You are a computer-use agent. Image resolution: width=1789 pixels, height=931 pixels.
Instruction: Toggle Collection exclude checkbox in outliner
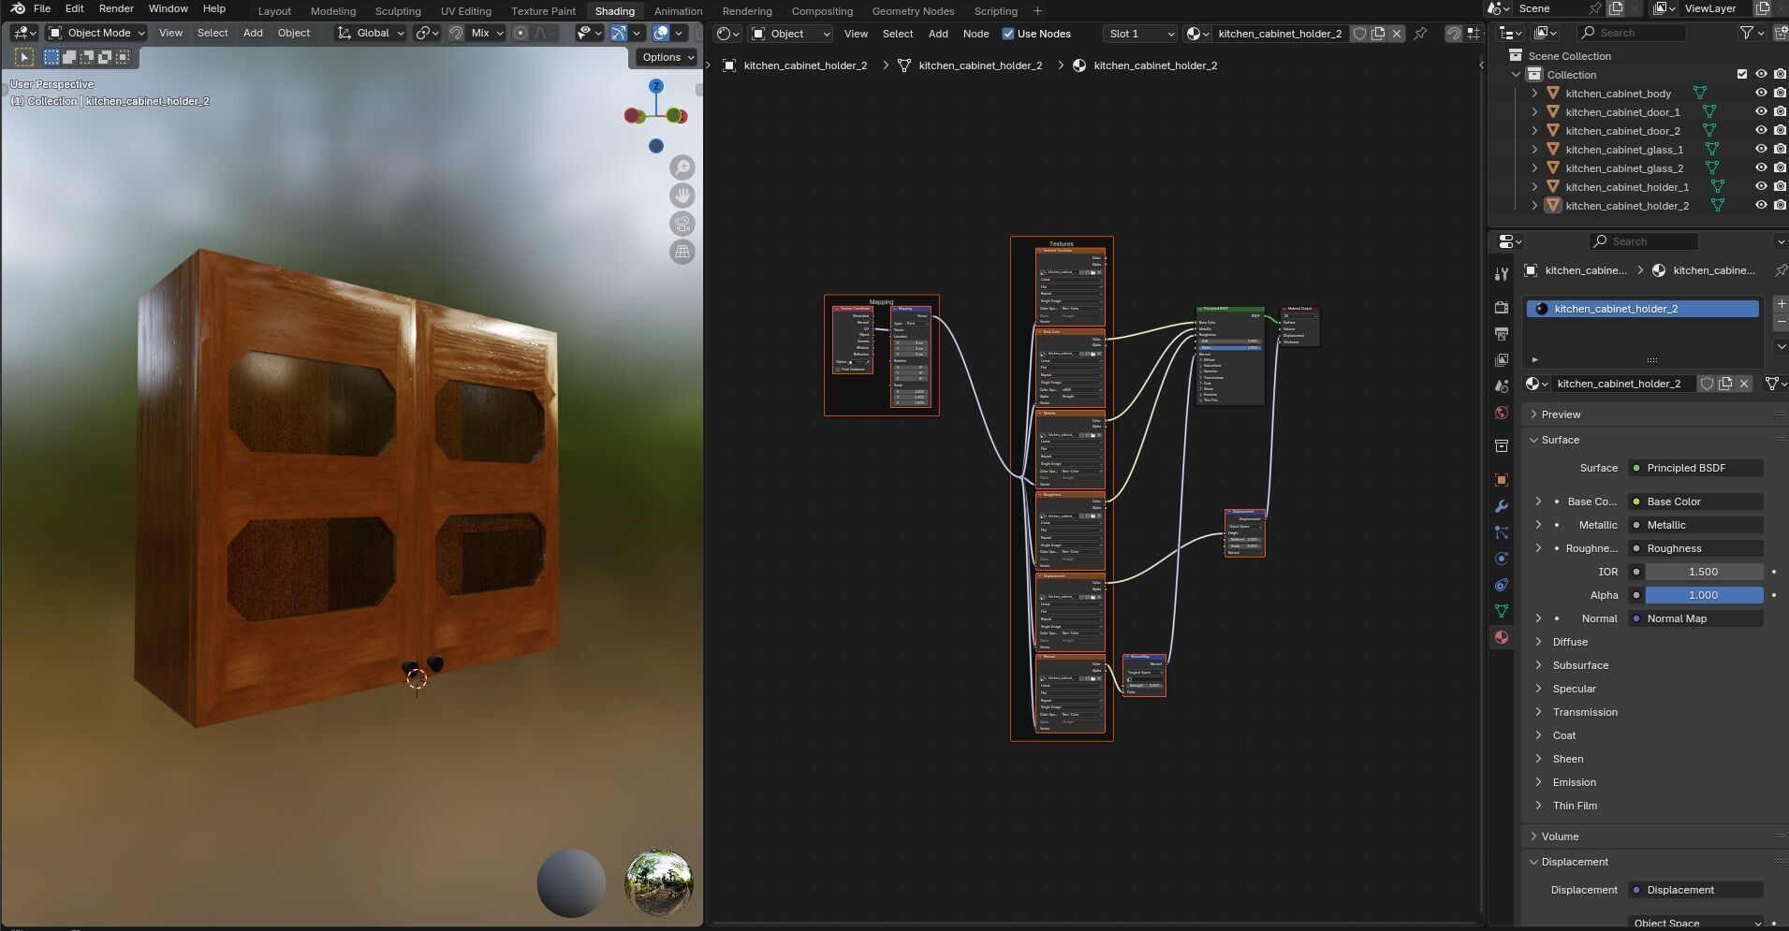pyautogui.click(x=1741, y=75)
